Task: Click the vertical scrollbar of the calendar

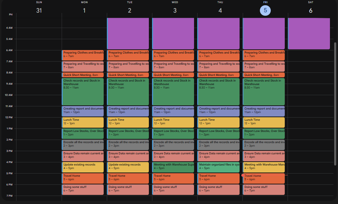Action: point(335,104)
